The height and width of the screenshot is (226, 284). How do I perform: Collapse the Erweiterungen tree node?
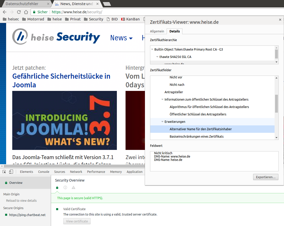click(x=162, y=122)
